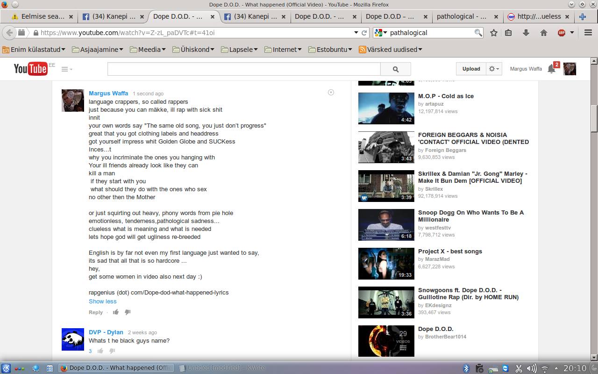This screenshot has width=598, height=374.
Task: Like DVP - Dylan's comment
Action: [100, 351]
